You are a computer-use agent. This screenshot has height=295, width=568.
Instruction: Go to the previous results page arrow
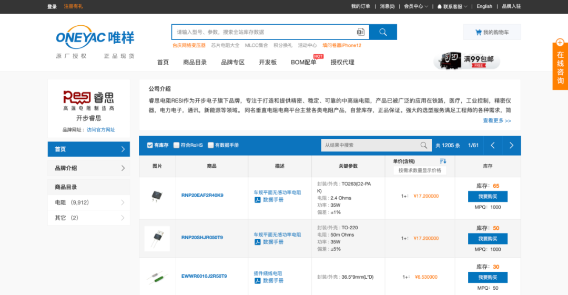pyautogui.click(x=493, y=145)
